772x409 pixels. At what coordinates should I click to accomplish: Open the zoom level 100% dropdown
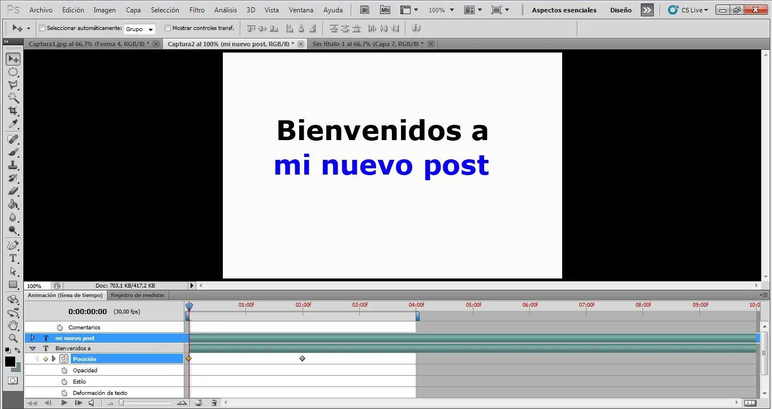pos(441,10)
